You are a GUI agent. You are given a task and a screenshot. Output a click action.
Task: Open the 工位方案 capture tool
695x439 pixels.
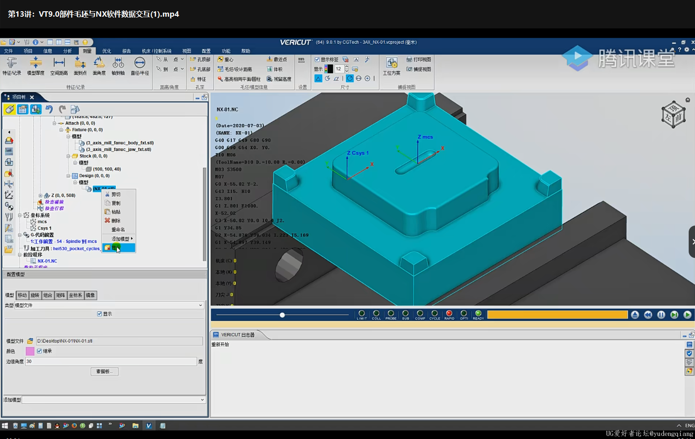(391, 66)
